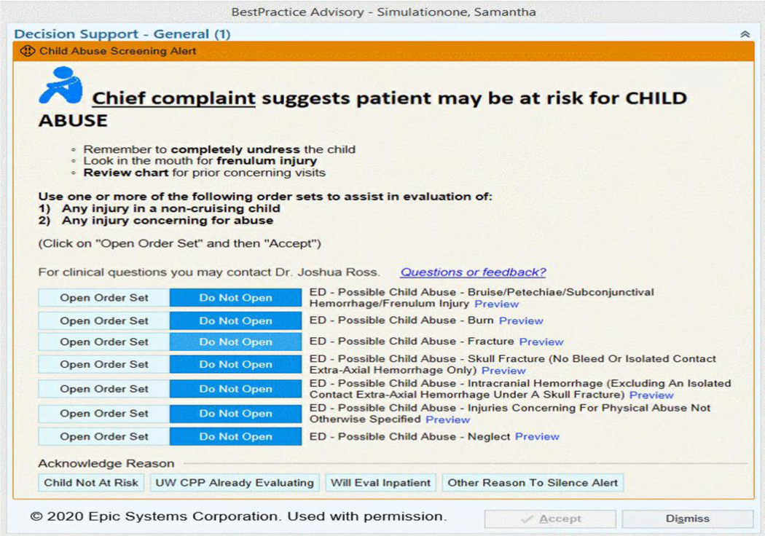Open Order Set for Injuries Not Otherwise Specified
Image resolution: width=765 pixels, height=536 pixels.
click(104, 414)
